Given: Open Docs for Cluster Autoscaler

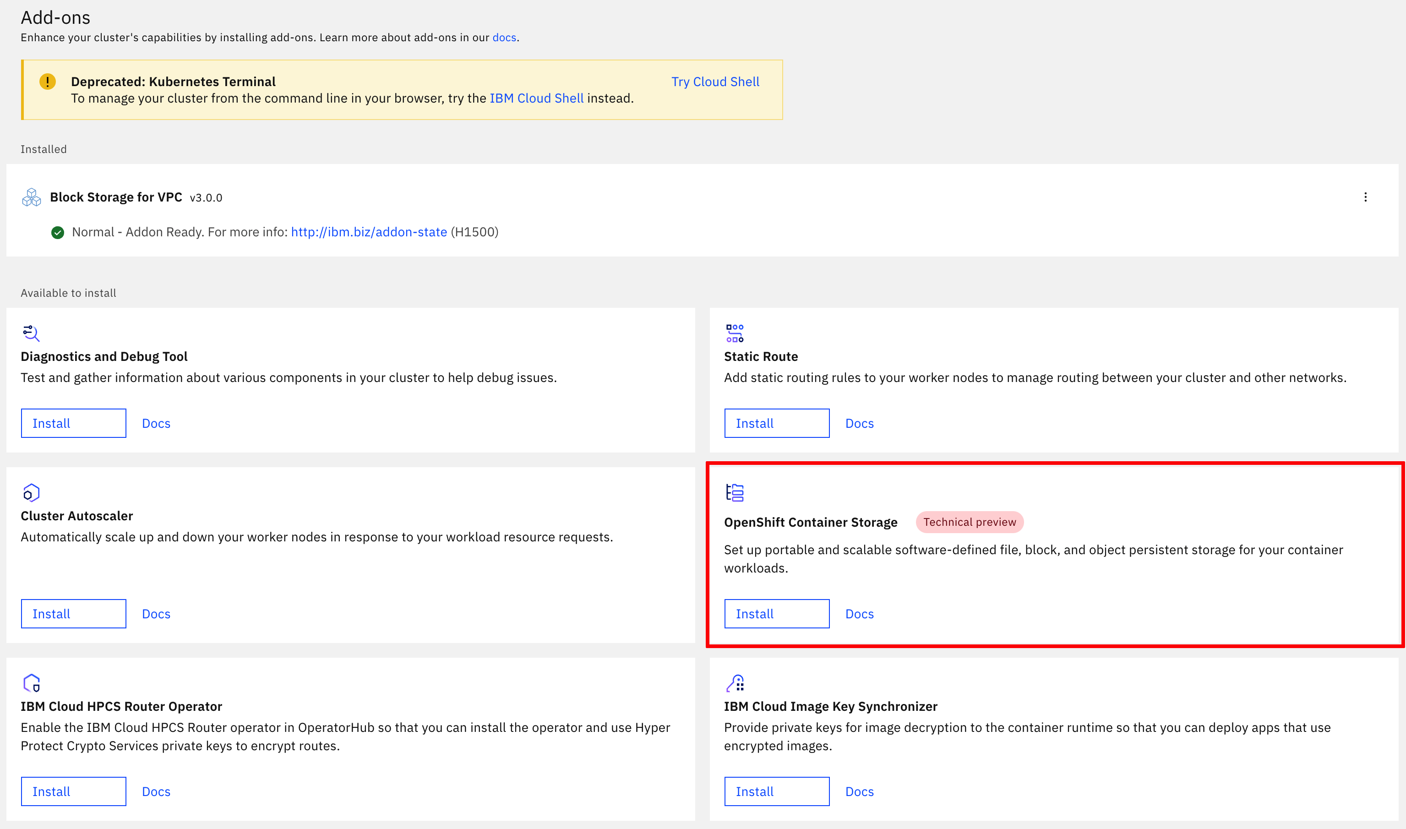Looking at the screenshot, I should 157,614.
